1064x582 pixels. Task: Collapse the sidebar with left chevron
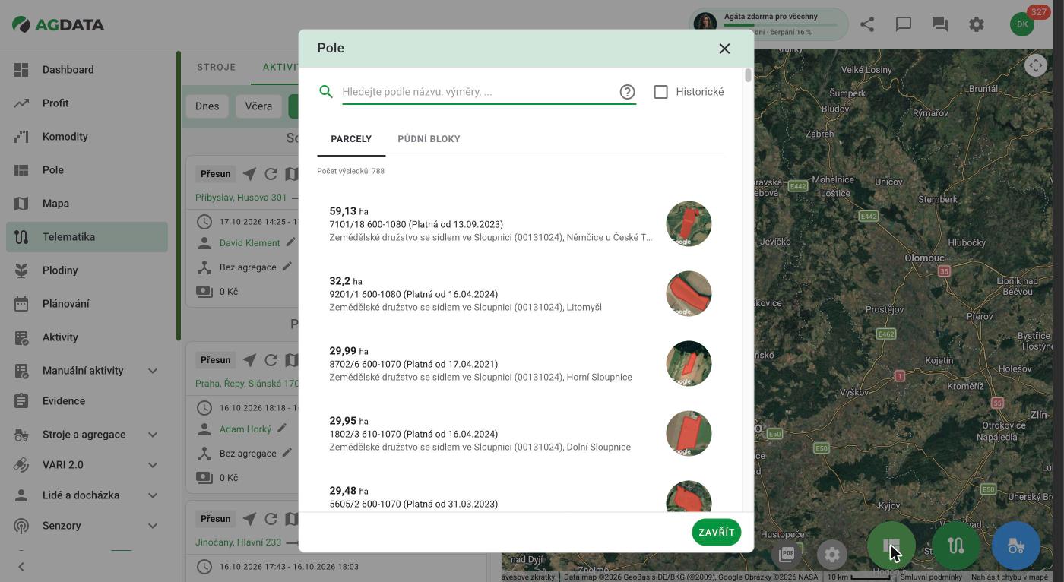21,567
